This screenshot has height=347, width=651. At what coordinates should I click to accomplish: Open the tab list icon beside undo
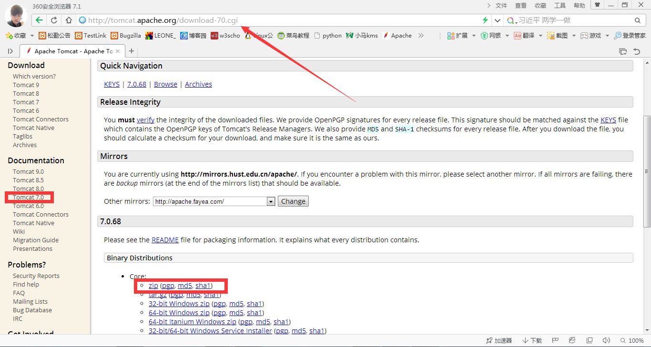(x=622, y=51)
